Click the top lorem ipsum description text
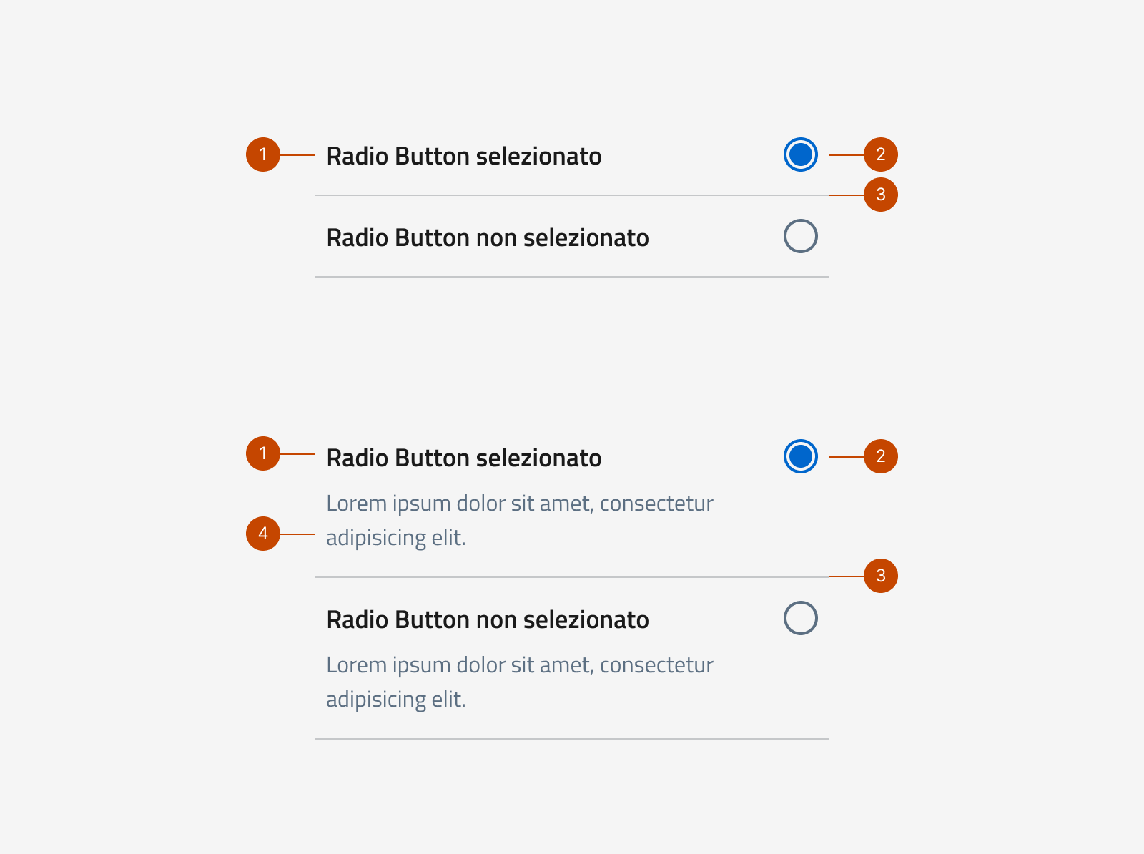 click(520, 520)
